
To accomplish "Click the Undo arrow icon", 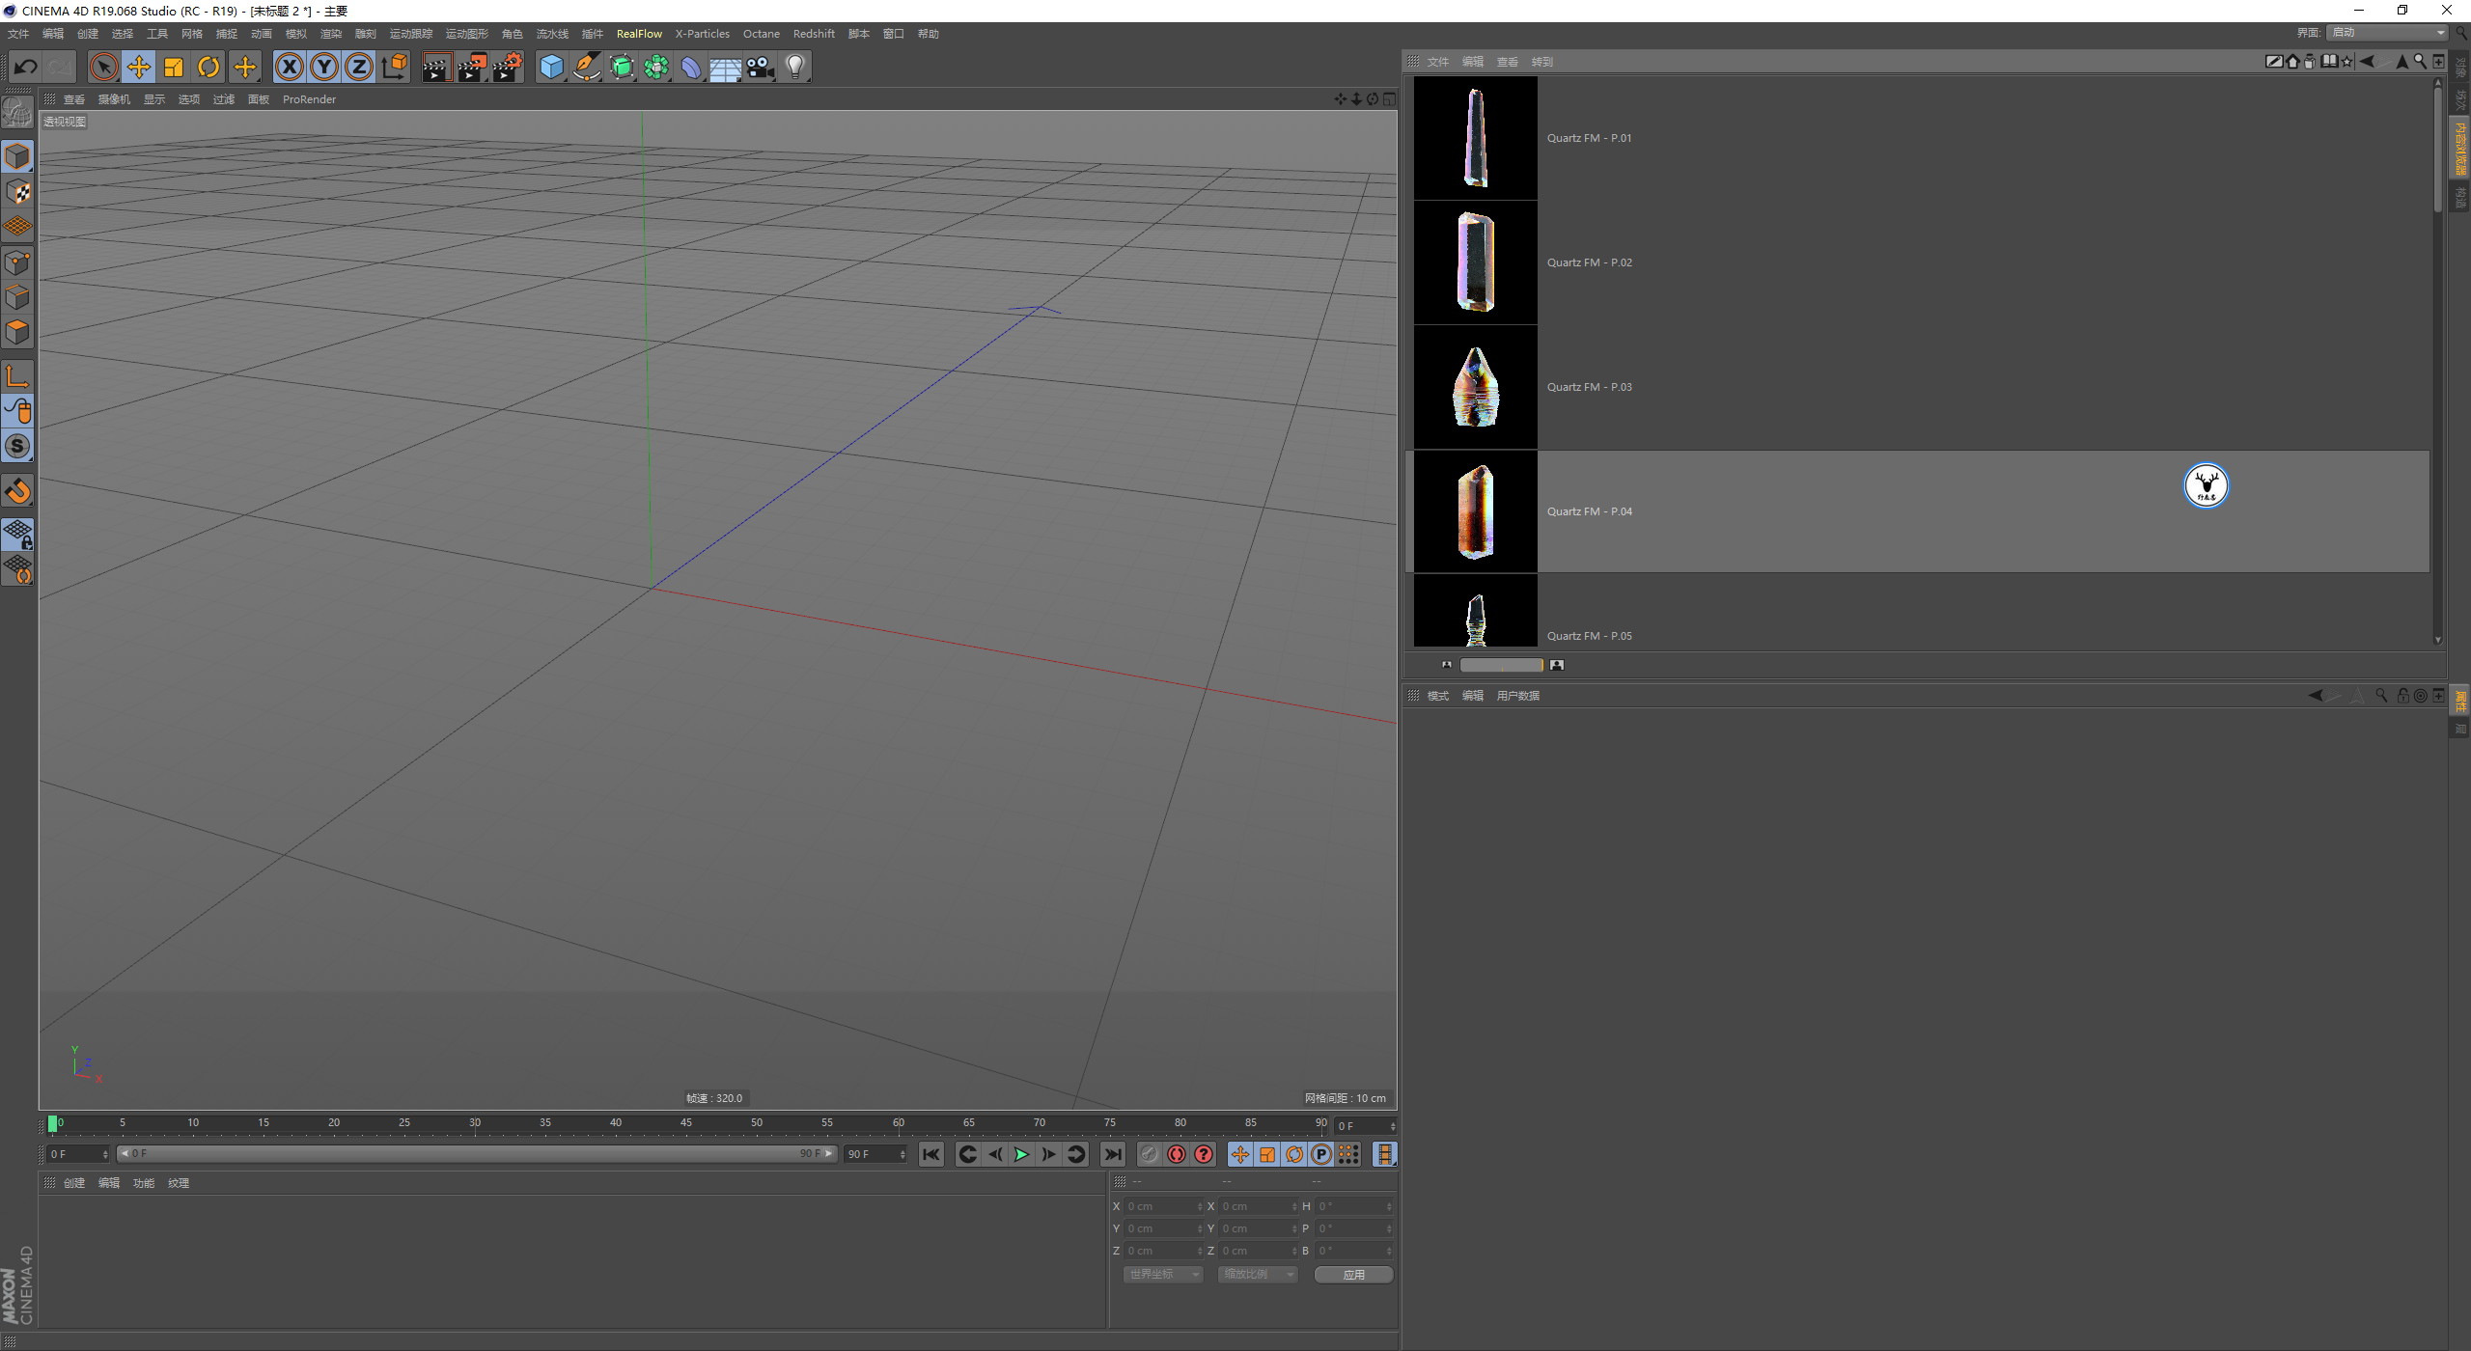I will tap(26, 67).
